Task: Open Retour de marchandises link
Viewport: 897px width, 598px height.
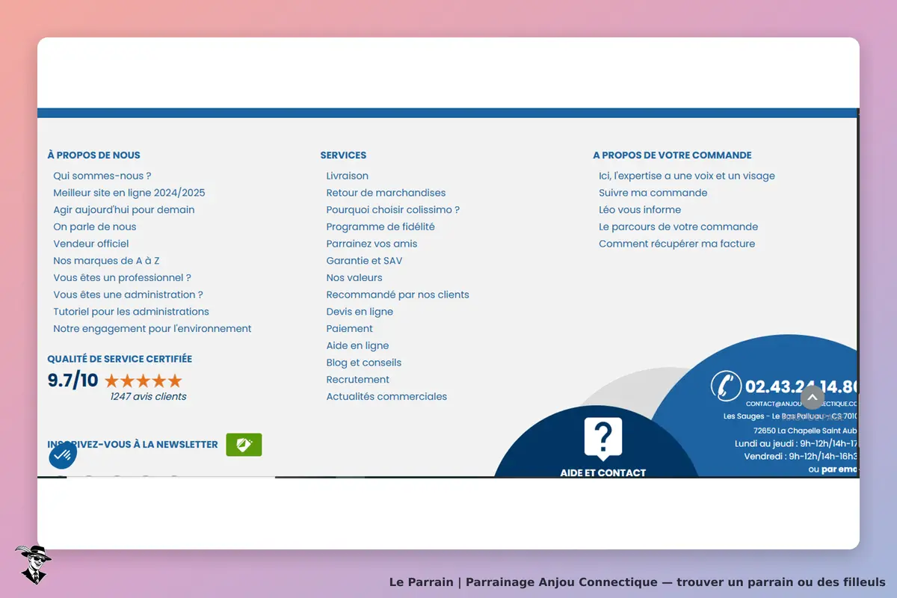Action: tap(386, 193)
